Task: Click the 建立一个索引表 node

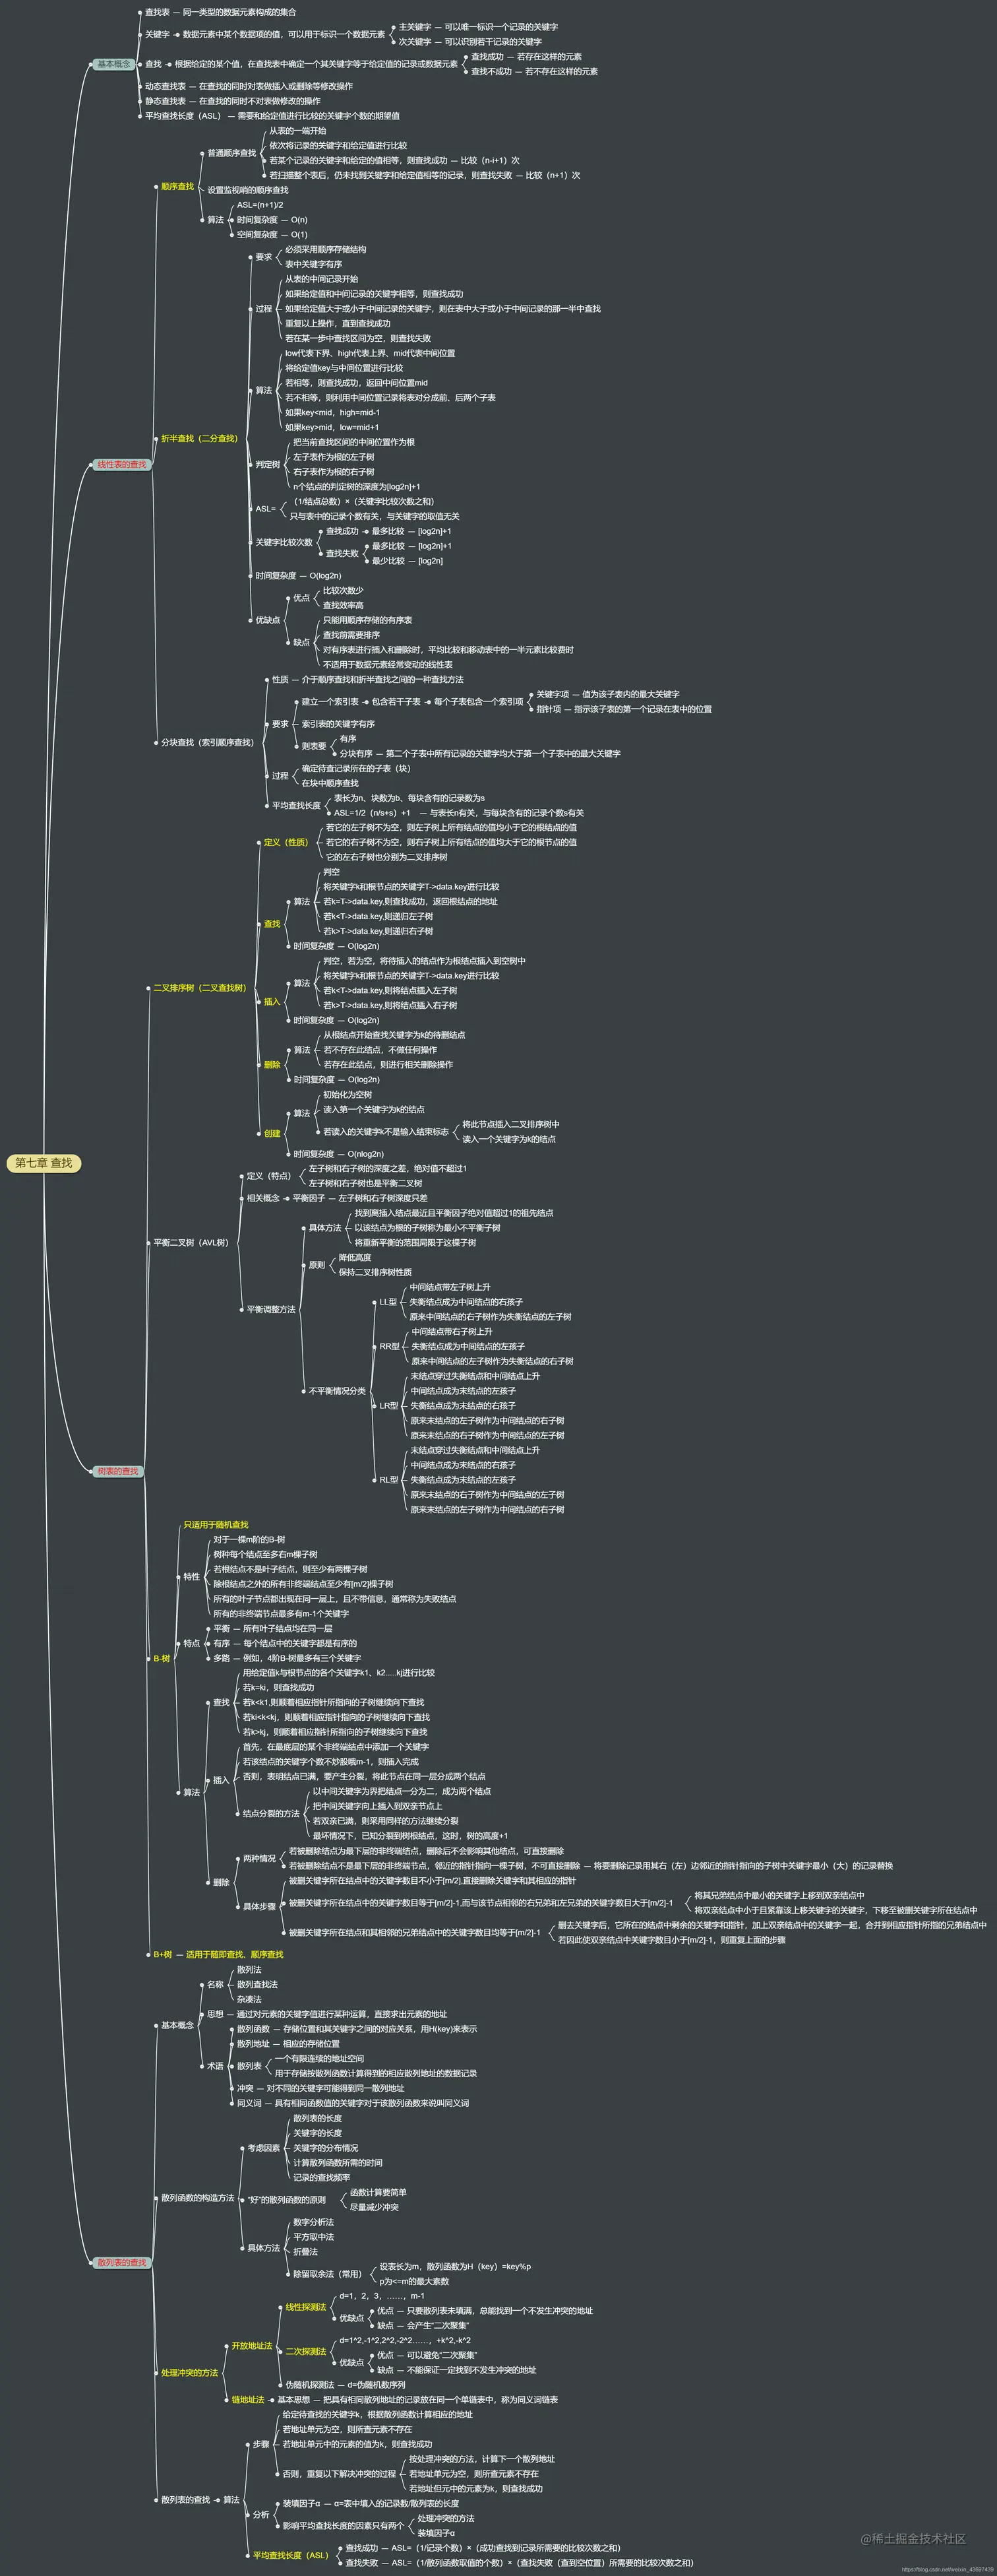Action: 330,701
